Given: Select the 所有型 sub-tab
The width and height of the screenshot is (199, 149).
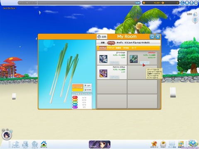Looking at the screenshot, I should 126,48.
